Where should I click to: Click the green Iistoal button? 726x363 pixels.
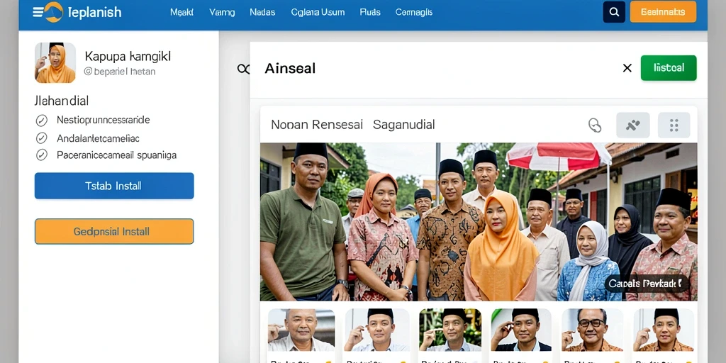[669, 68]
